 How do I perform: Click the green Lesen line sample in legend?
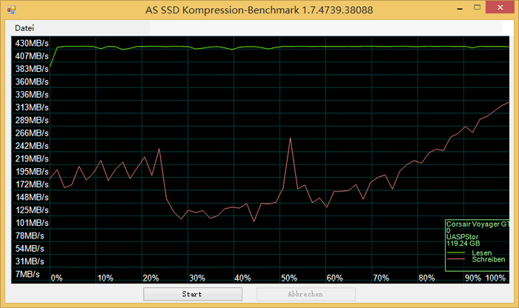(x=456, y=253)
